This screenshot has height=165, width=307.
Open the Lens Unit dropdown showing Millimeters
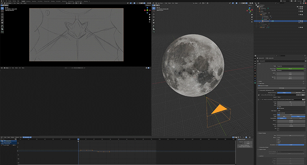tap(290, 71)
